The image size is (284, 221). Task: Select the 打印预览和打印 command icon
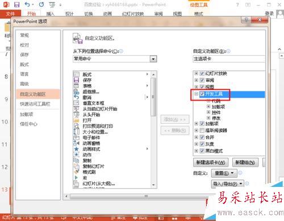coord(76,126)
